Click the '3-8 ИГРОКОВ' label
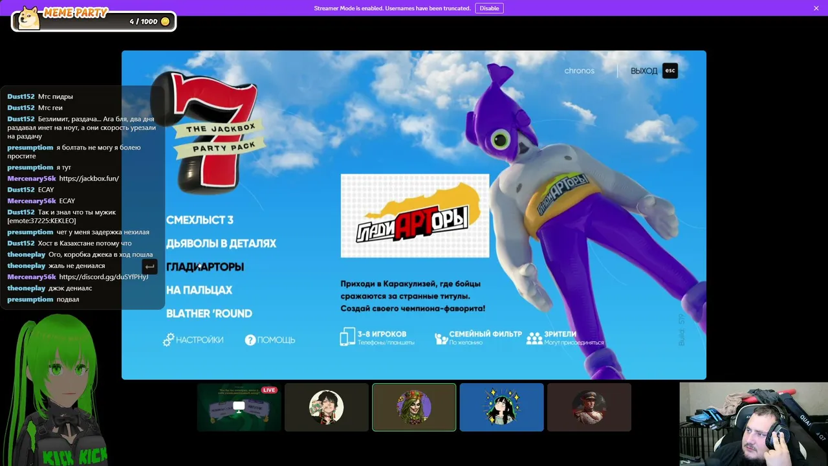 (382, 334)
